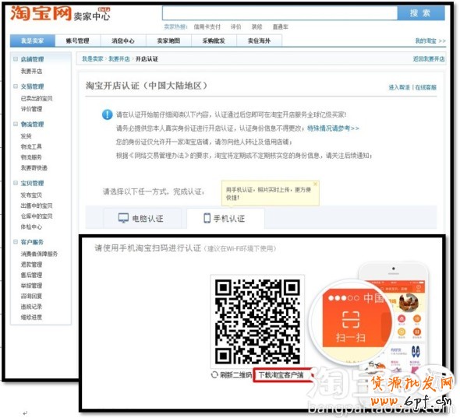The width and height of the screenshot is (460, 418).
Task: Collapse the 客户服务 sidebar section
Action: click(x=16, y=241)
